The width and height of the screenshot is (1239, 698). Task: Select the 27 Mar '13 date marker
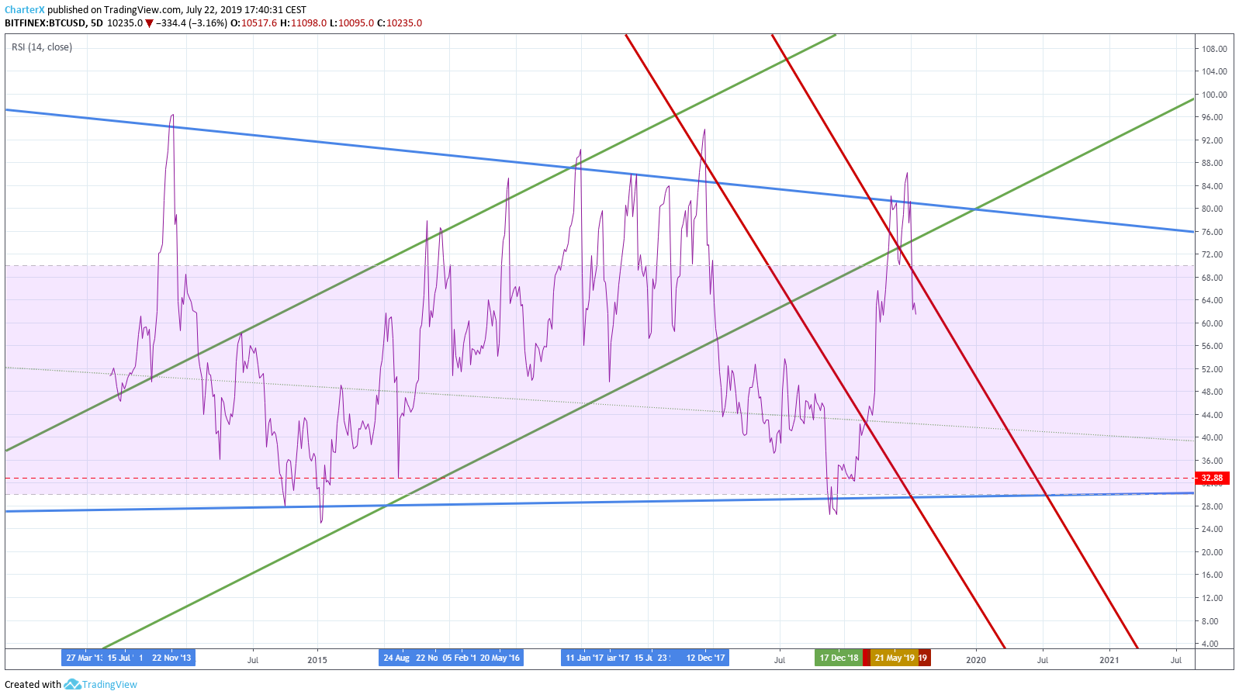(84, 658)
